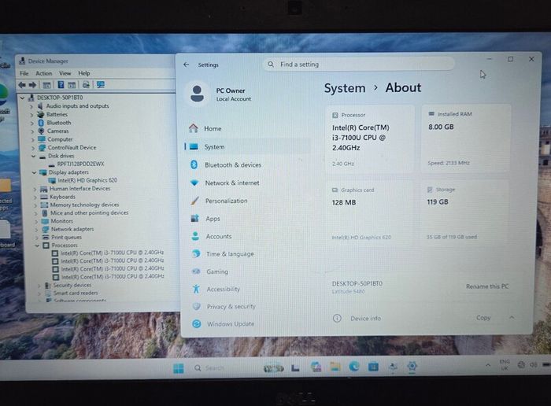Expand the Keyboards node
The image size is (551, 406).
click(x=35, y=197)
